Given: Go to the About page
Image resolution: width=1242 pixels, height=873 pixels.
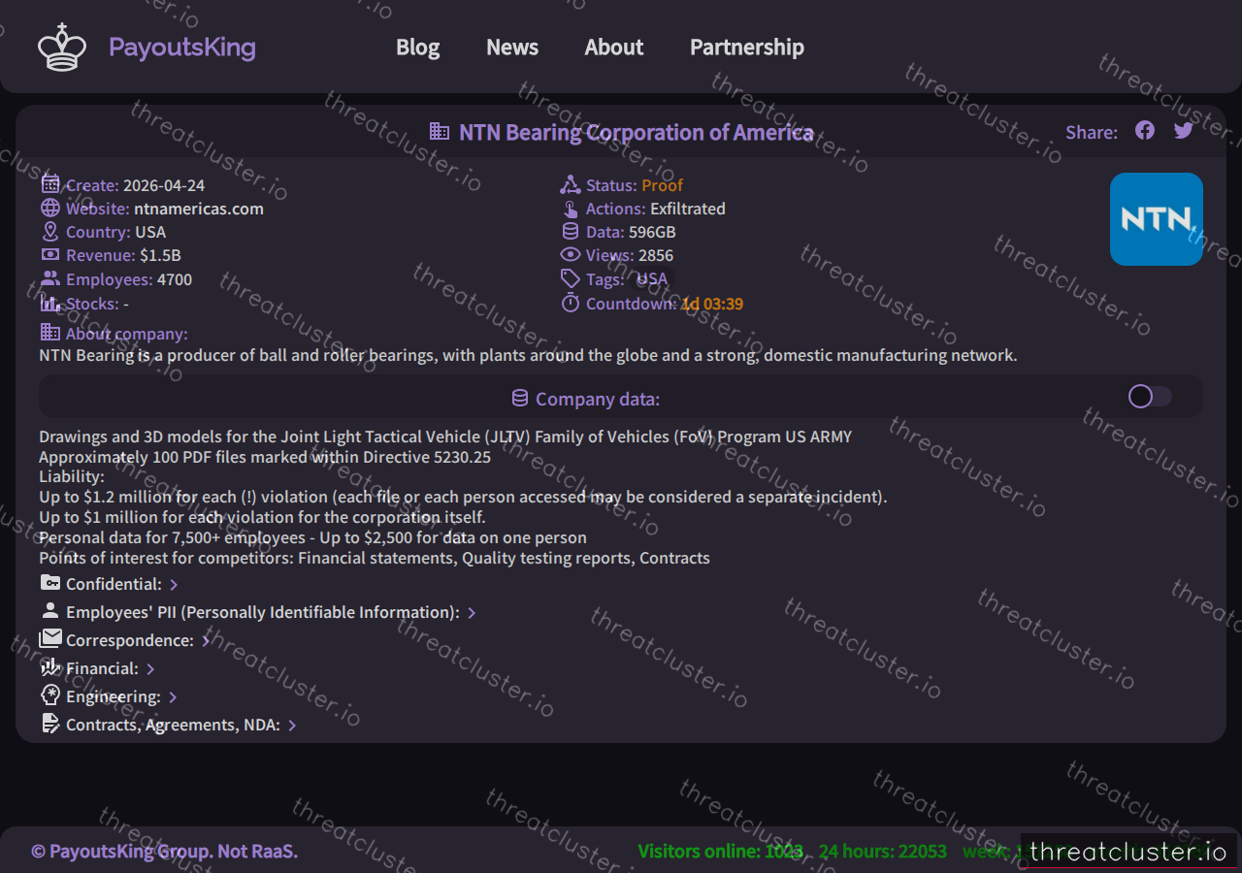Looking at the screenshot, I should (614, 47).
